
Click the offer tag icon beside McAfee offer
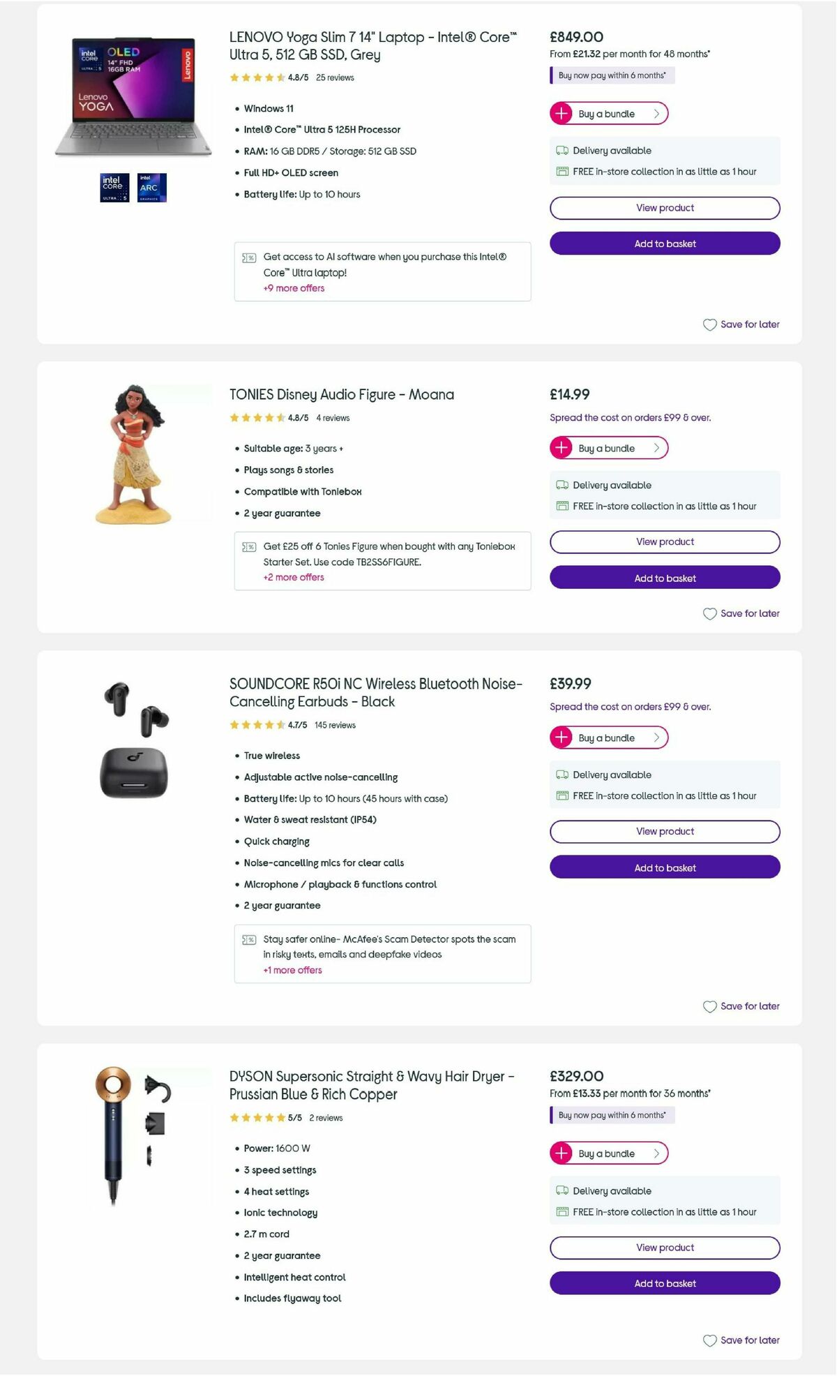coord(249,939)
